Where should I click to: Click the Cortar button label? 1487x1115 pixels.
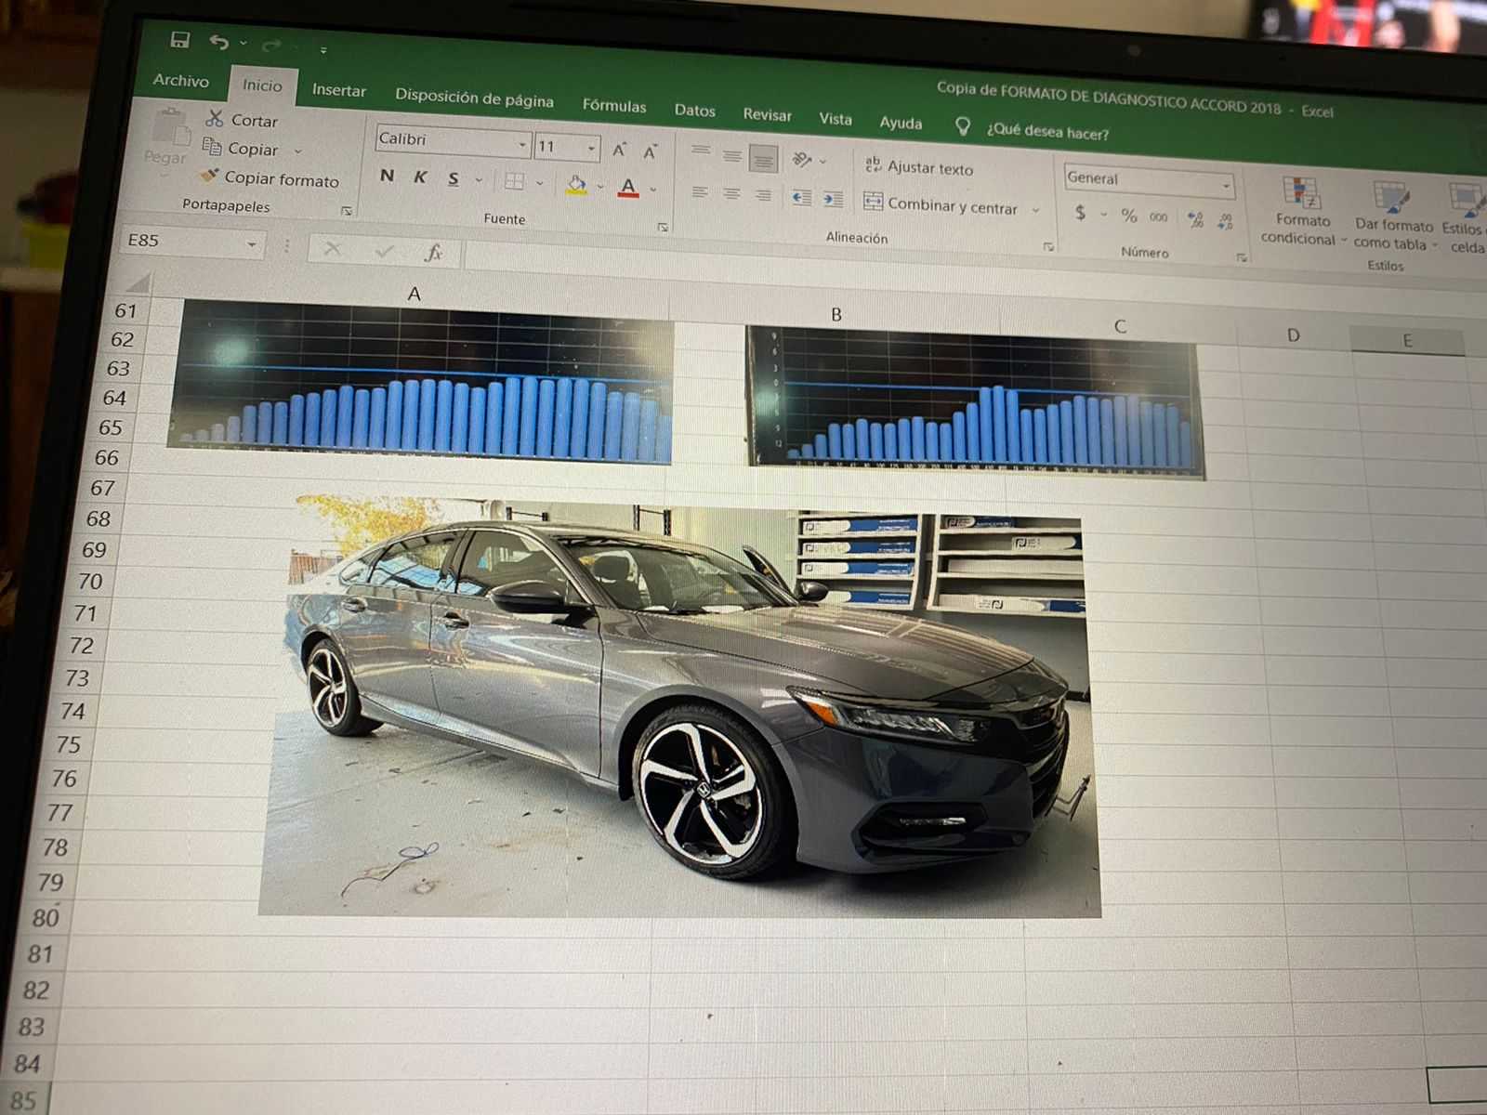coord(254,121)
